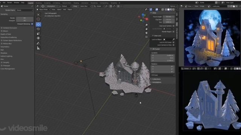Toggle Lock Camera to View checkbox
This screenshot has height=135, width=241.
tap(173, 45)
